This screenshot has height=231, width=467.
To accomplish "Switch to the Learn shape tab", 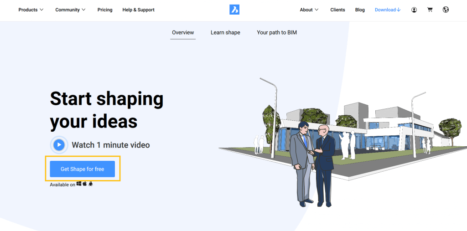I will 225,32.
